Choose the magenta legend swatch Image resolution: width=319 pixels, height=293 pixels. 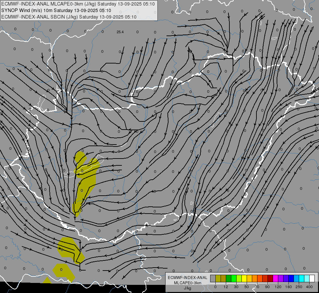coord(275,278)
